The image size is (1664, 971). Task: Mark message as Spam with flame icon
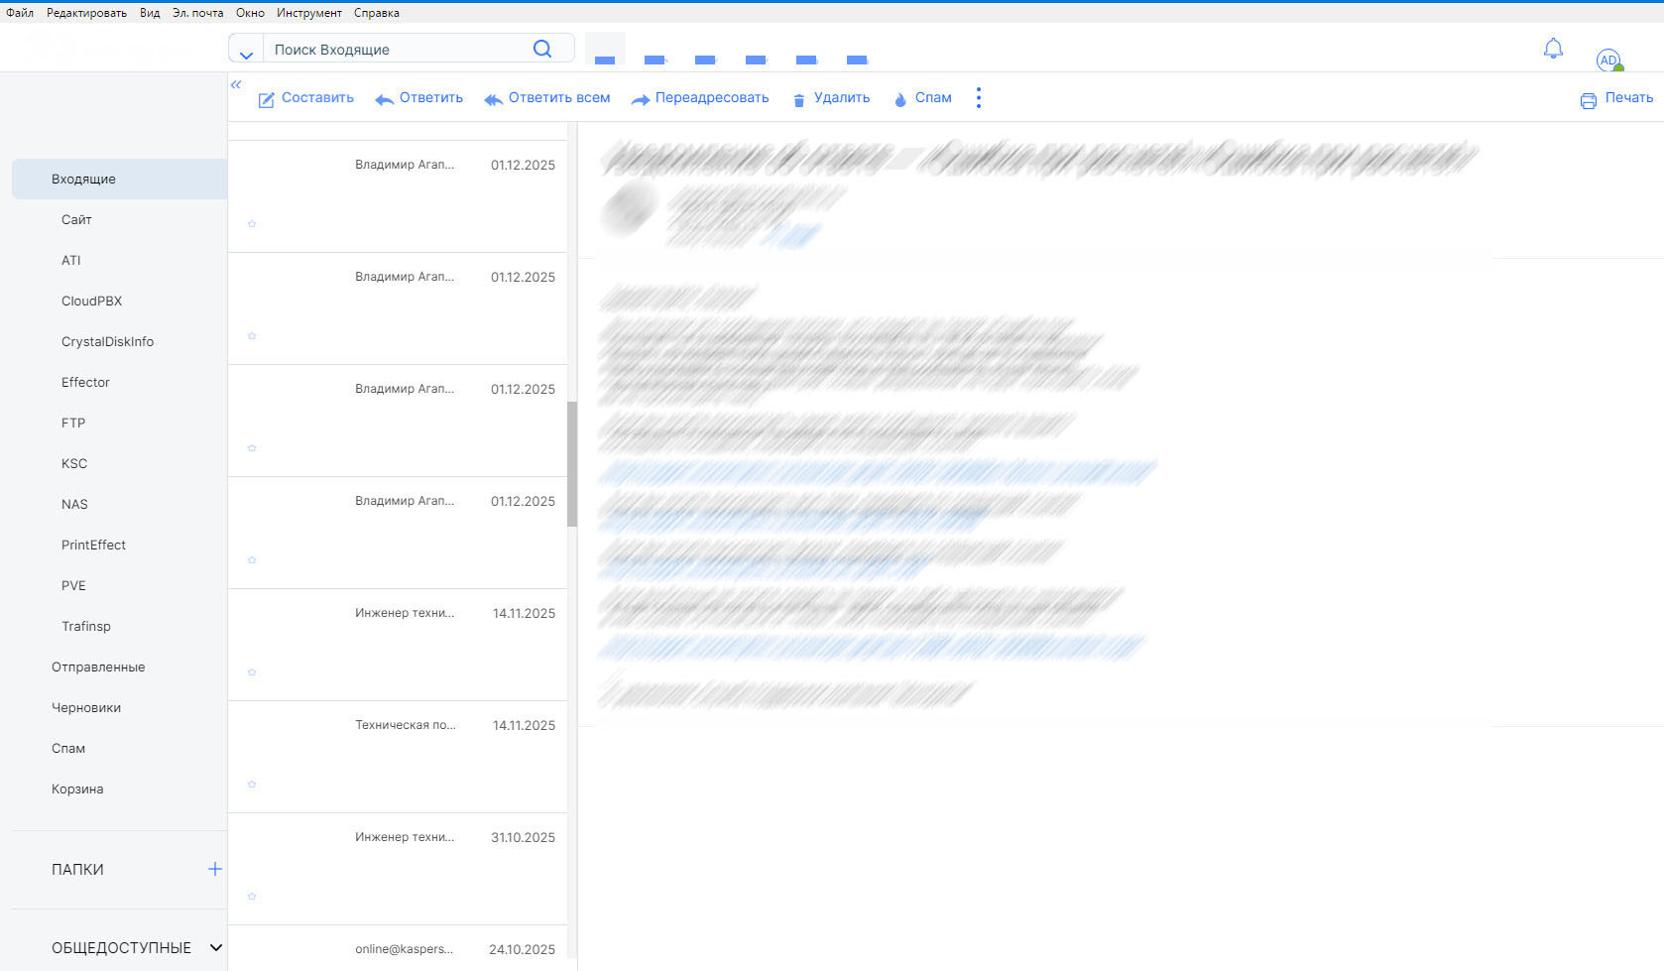point(900,99)
